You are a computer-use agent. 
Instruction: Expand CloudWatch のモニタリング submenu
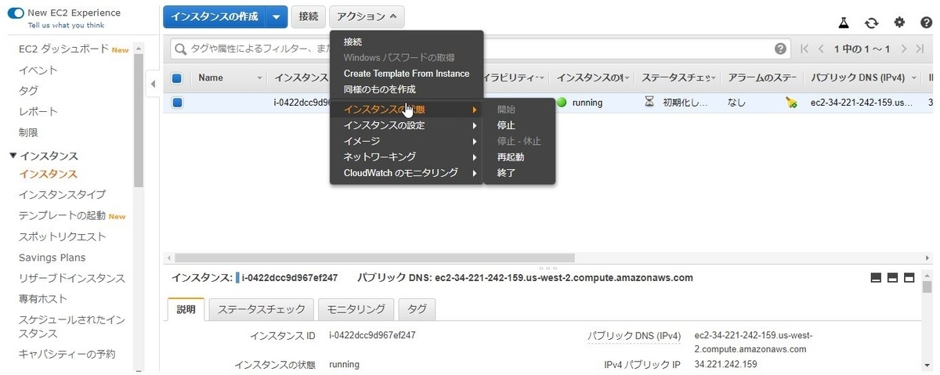point(406,173)
